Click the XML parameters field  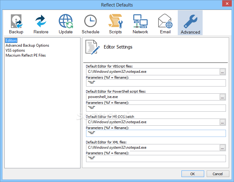[156, 159]
